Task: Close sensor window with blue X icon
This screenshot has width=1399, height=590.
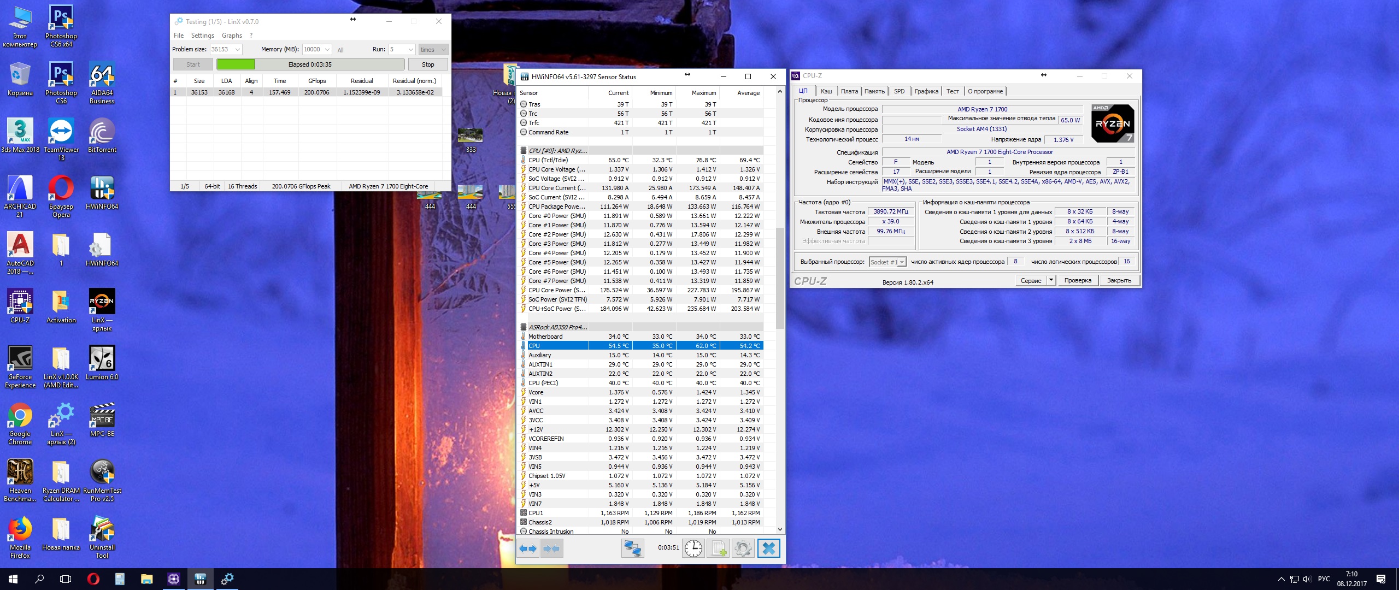Action: 768,548
